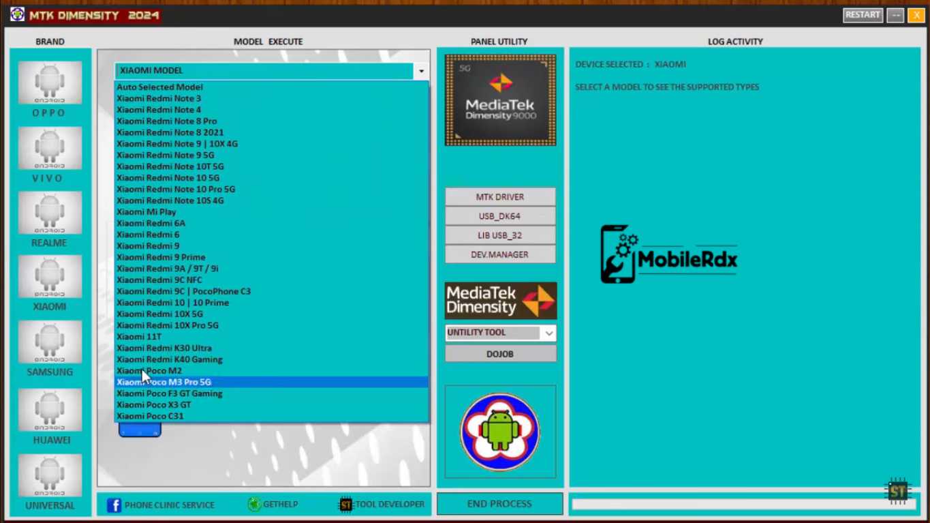Open the TOOL DEVELOPER link
Viewport: 930px width, 523px height.
pyautogui.click(x=390, y=505)
